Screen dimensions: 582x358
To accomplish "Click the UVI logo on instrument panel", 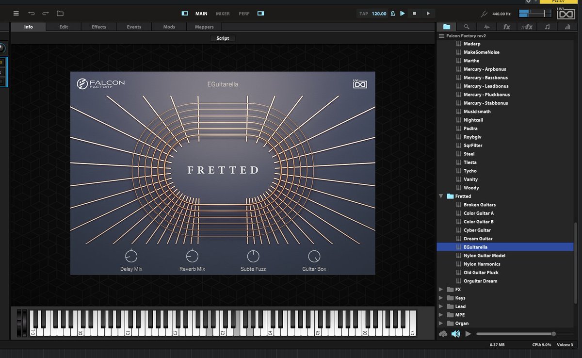I will point(360,84).
